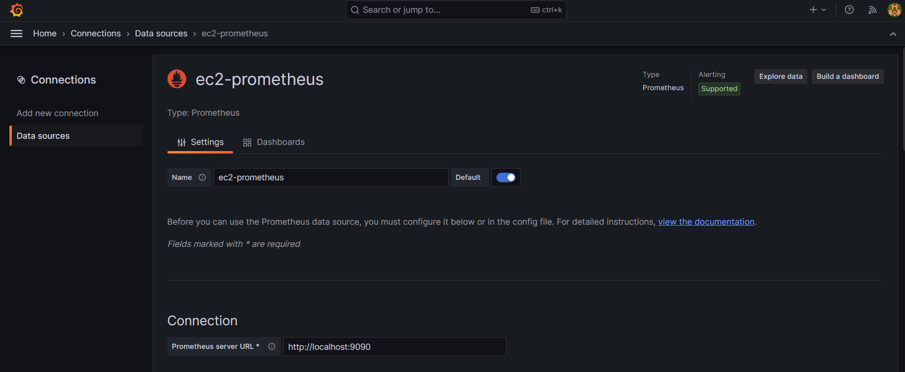
Task: Click the Prometheus type value in header
Action: coord(663,88)
